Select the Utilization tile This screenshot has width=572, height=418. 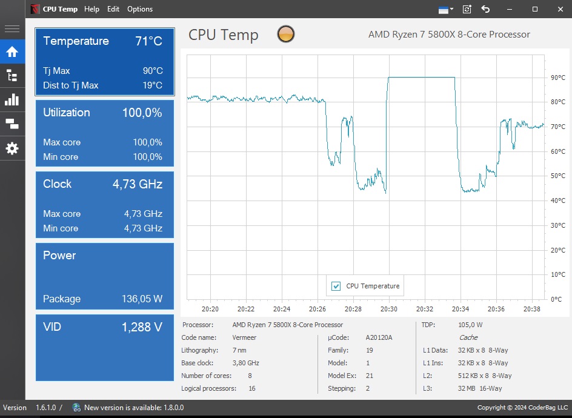[105, 133]
